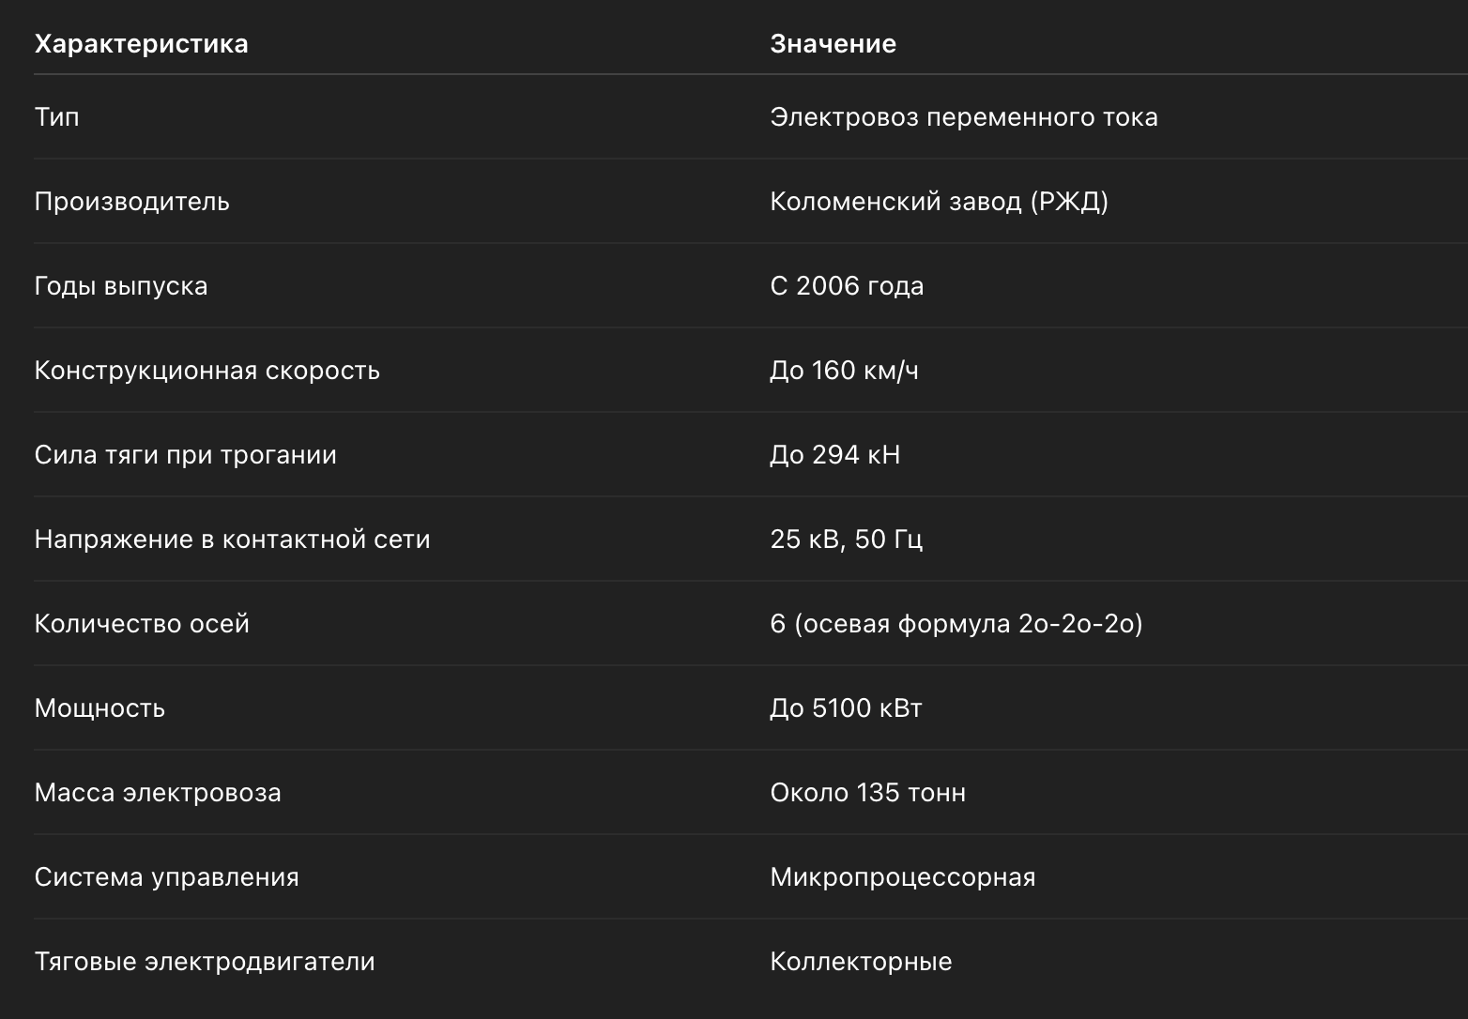Click the value До 5100 кВт
1468x1019 pixels.
(846, 708)
